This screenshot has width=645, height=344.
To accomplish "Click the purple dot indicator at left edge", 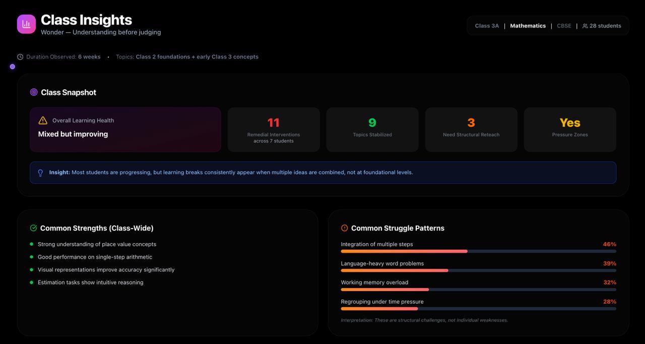I will point(13,67).
